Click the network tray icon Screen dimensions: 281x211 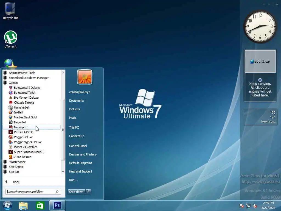coord(248,206)
